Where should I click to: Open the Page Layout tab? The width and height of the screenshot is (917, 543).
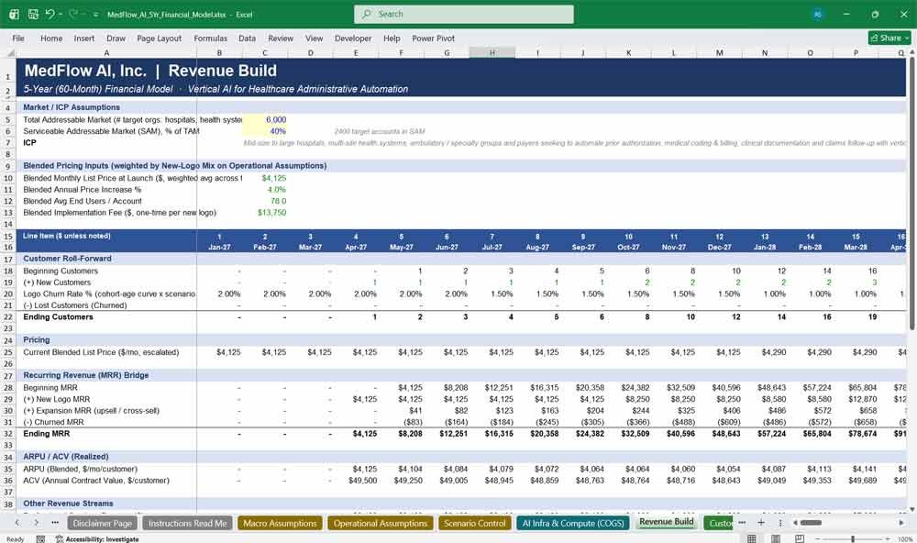coord(159,38)
